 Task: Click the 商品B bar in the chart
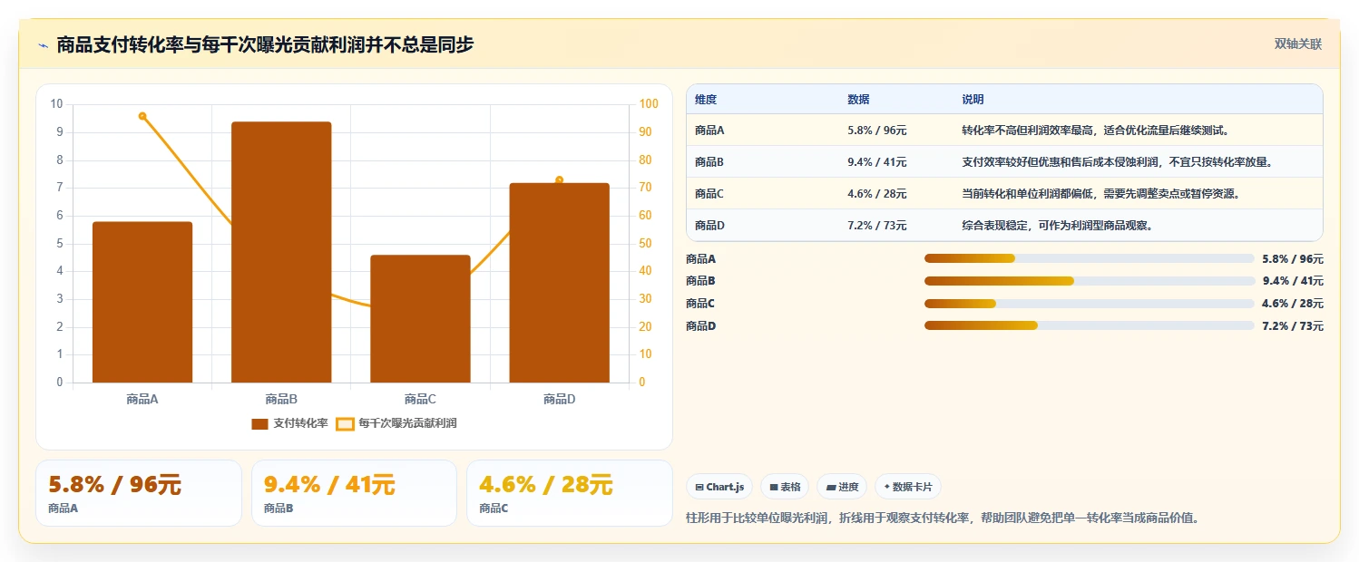[281, 252]
